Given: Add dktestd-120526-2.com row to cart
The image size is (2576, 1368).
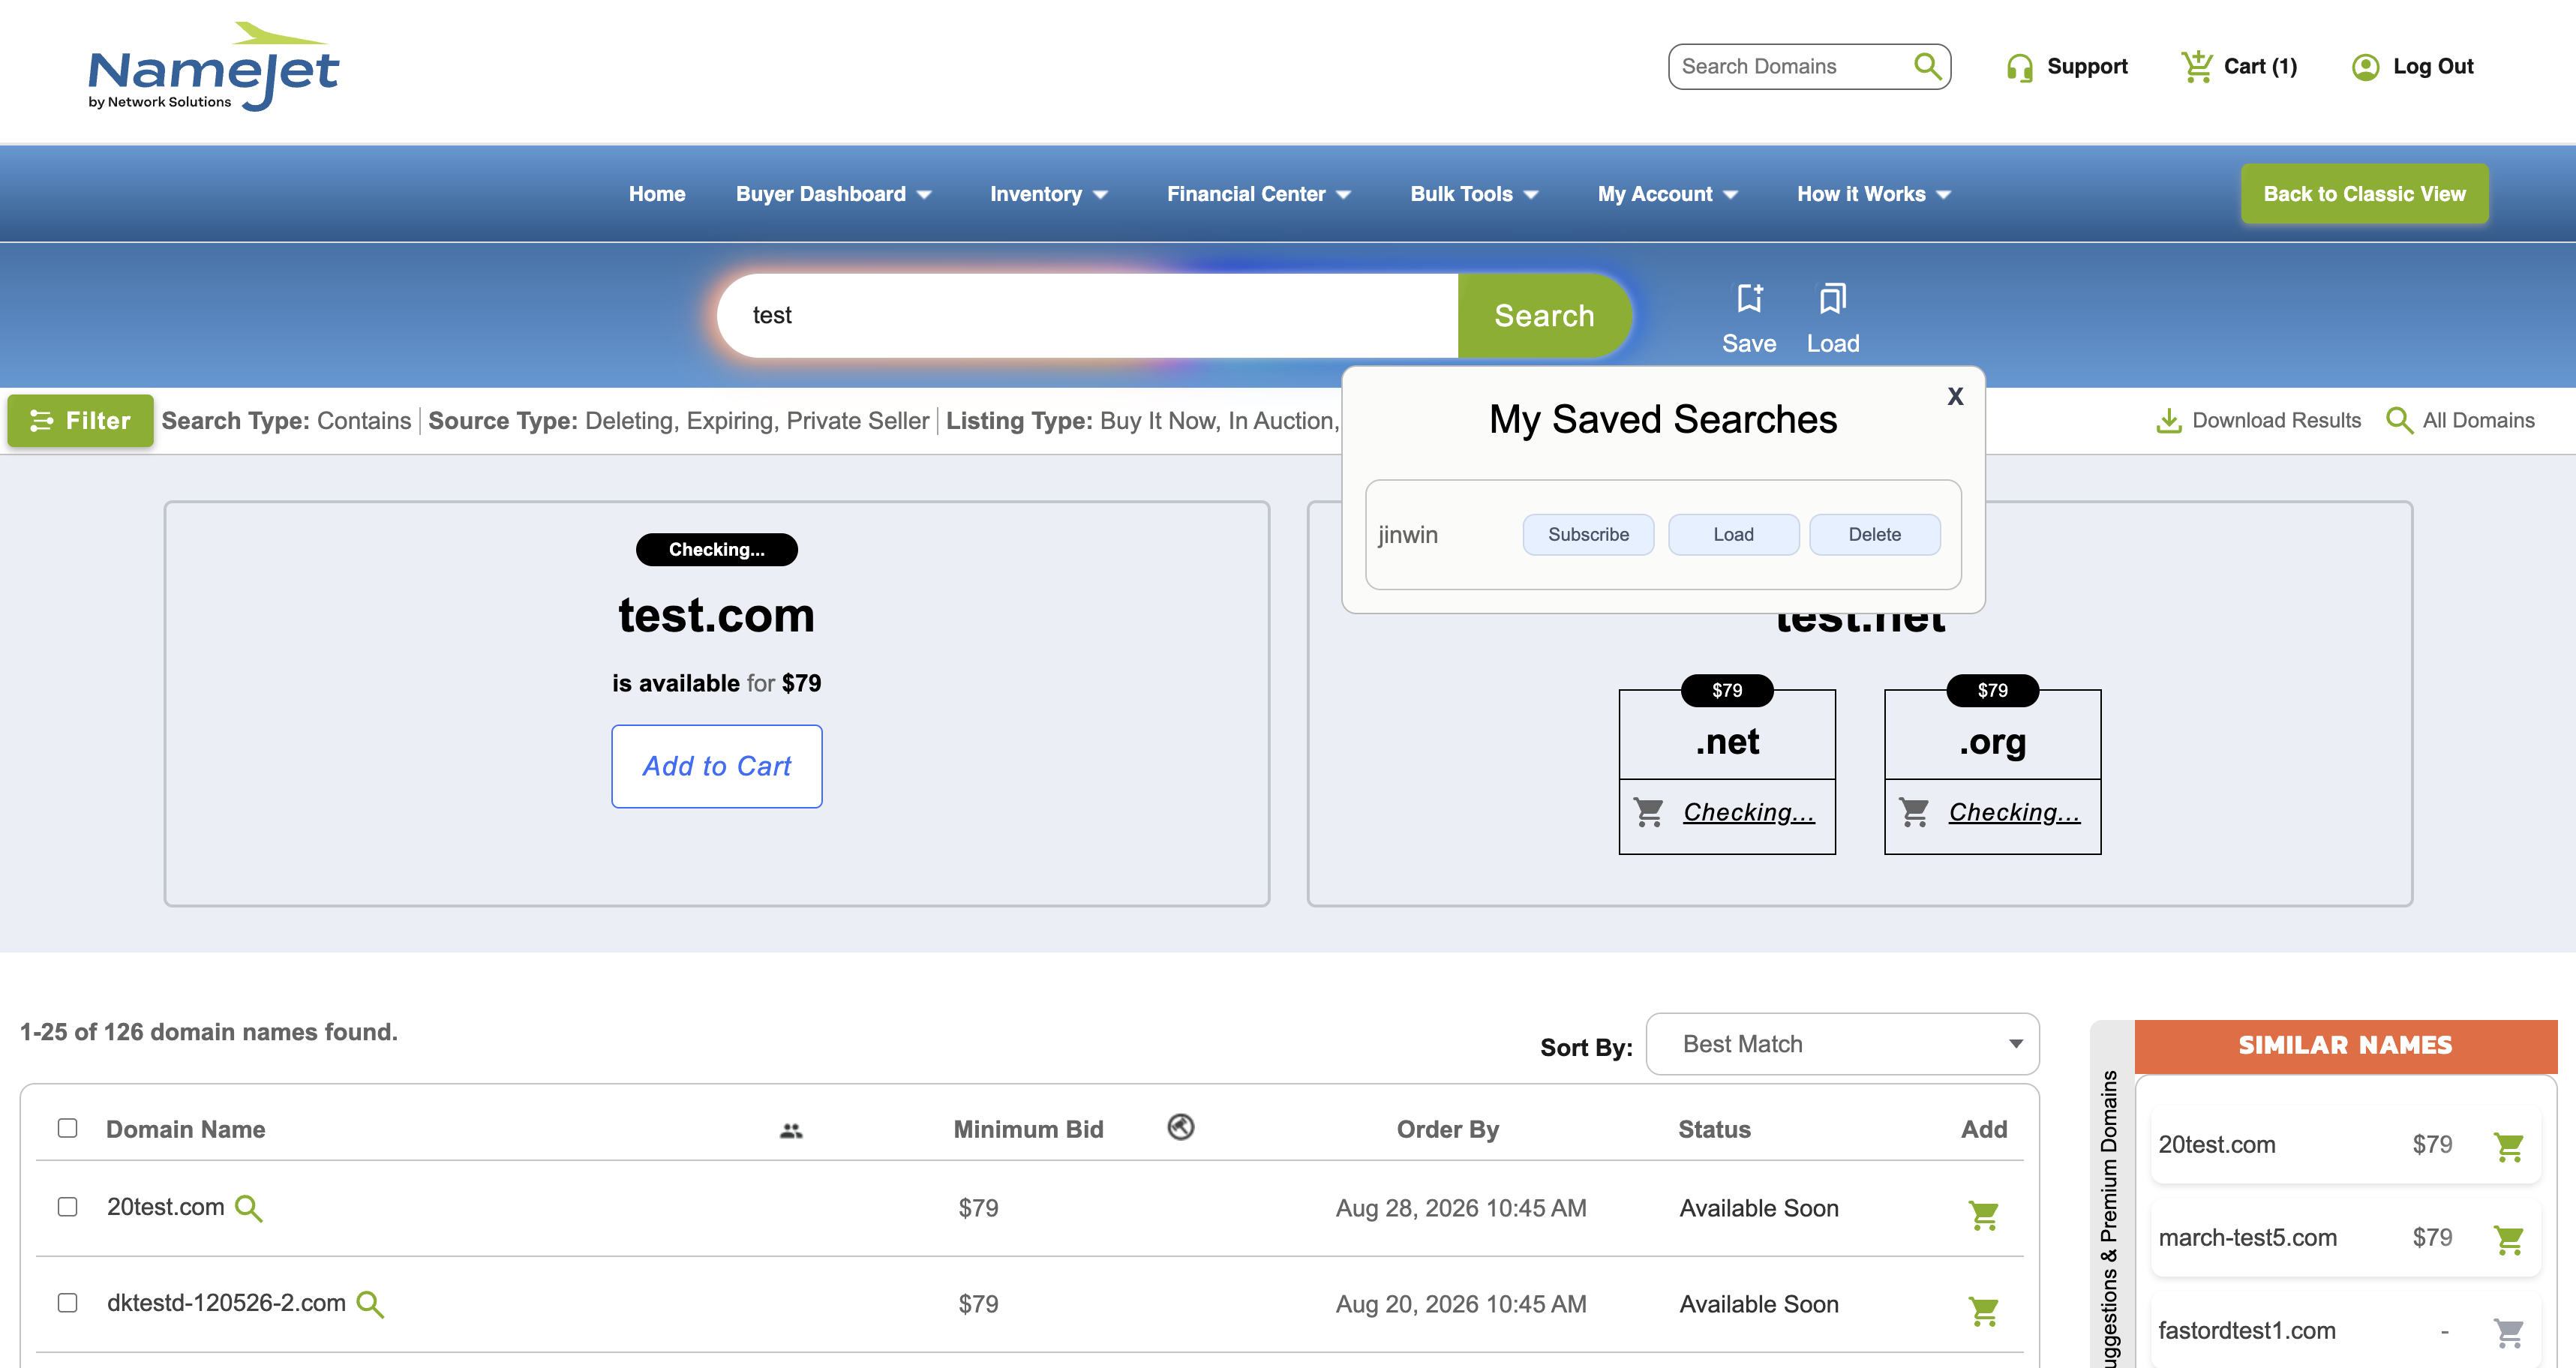Looking at the screenshot, I should pyautogui.click(x=1983, y=1311).
